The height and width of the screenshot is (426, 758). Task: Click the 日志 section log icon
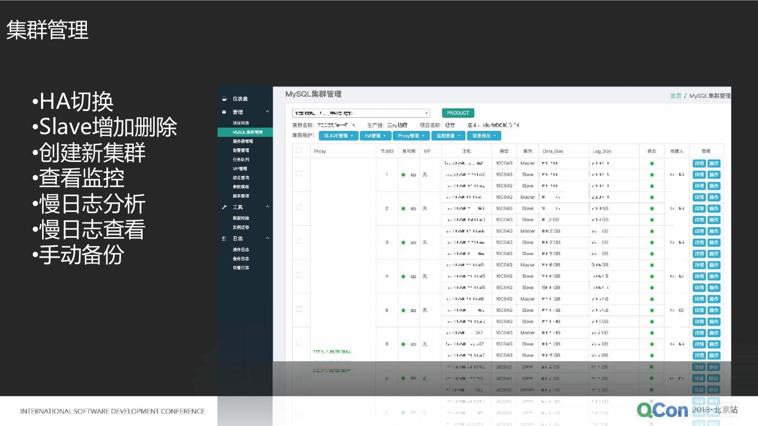(224, 239)
